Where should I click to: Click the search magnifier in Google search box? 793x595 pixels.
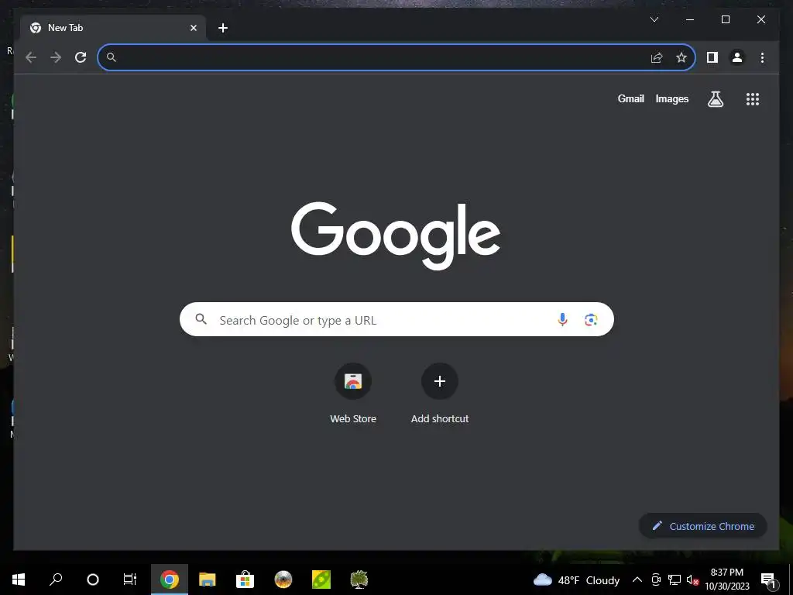pyautogui.click(x=201, y=319)
